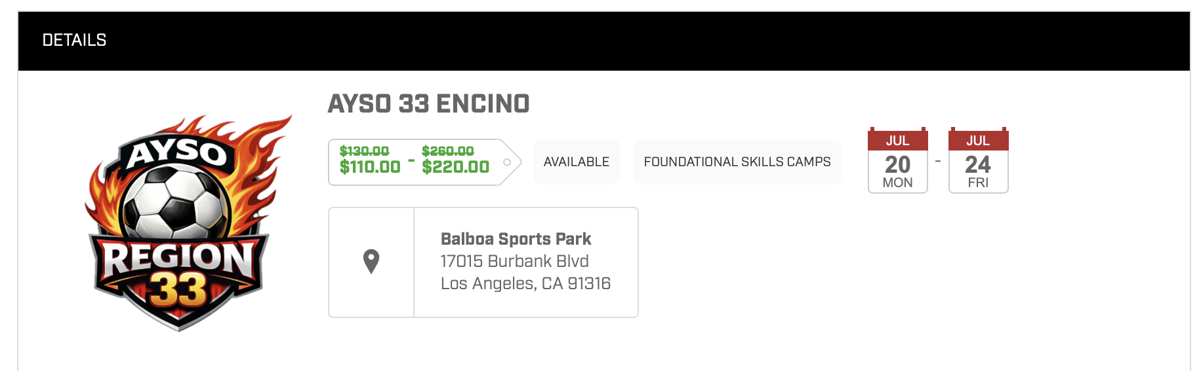Open the AYSO 33 ENCINO title
The image size is (1201, 371).
pyautogui.click(x=428, y=104)
